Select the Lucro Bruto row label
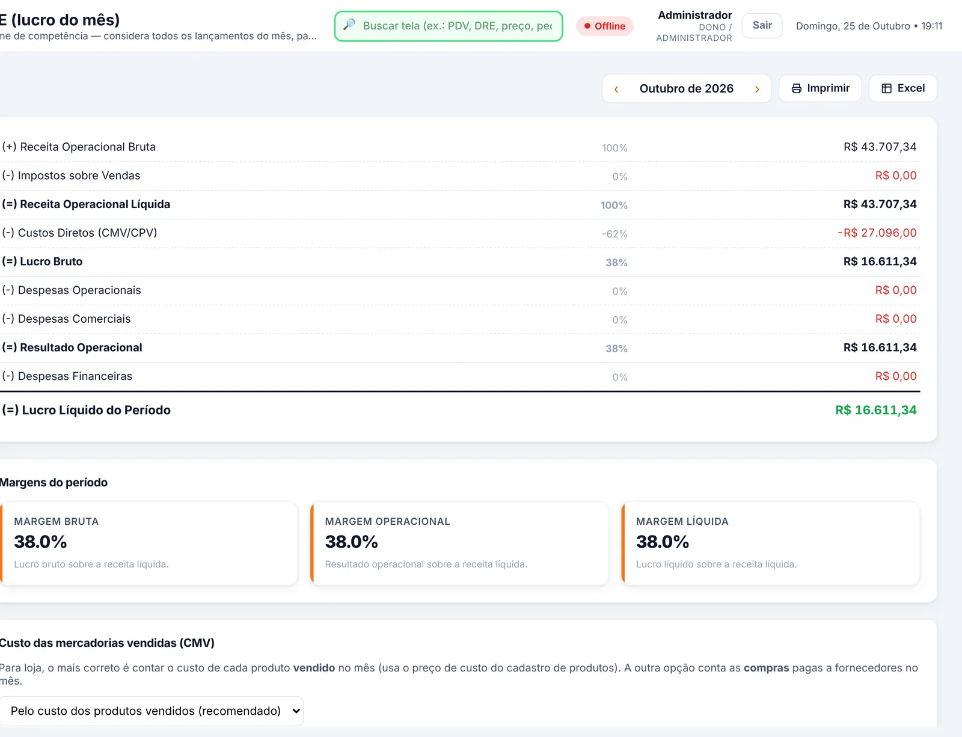 [x=42, y=261]
